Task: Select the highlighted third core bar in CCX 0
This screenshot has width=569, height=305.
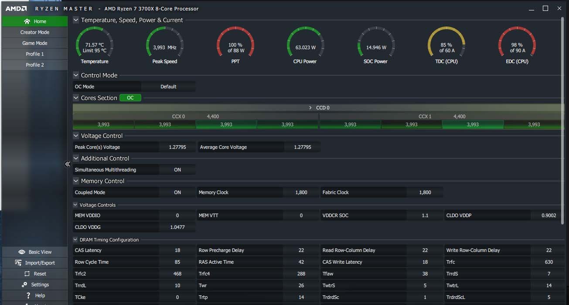Action: click(226, 124)
